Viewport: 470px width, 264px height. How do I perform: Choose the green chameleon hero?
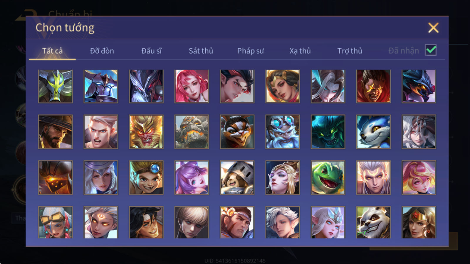(x=328, y=177)
